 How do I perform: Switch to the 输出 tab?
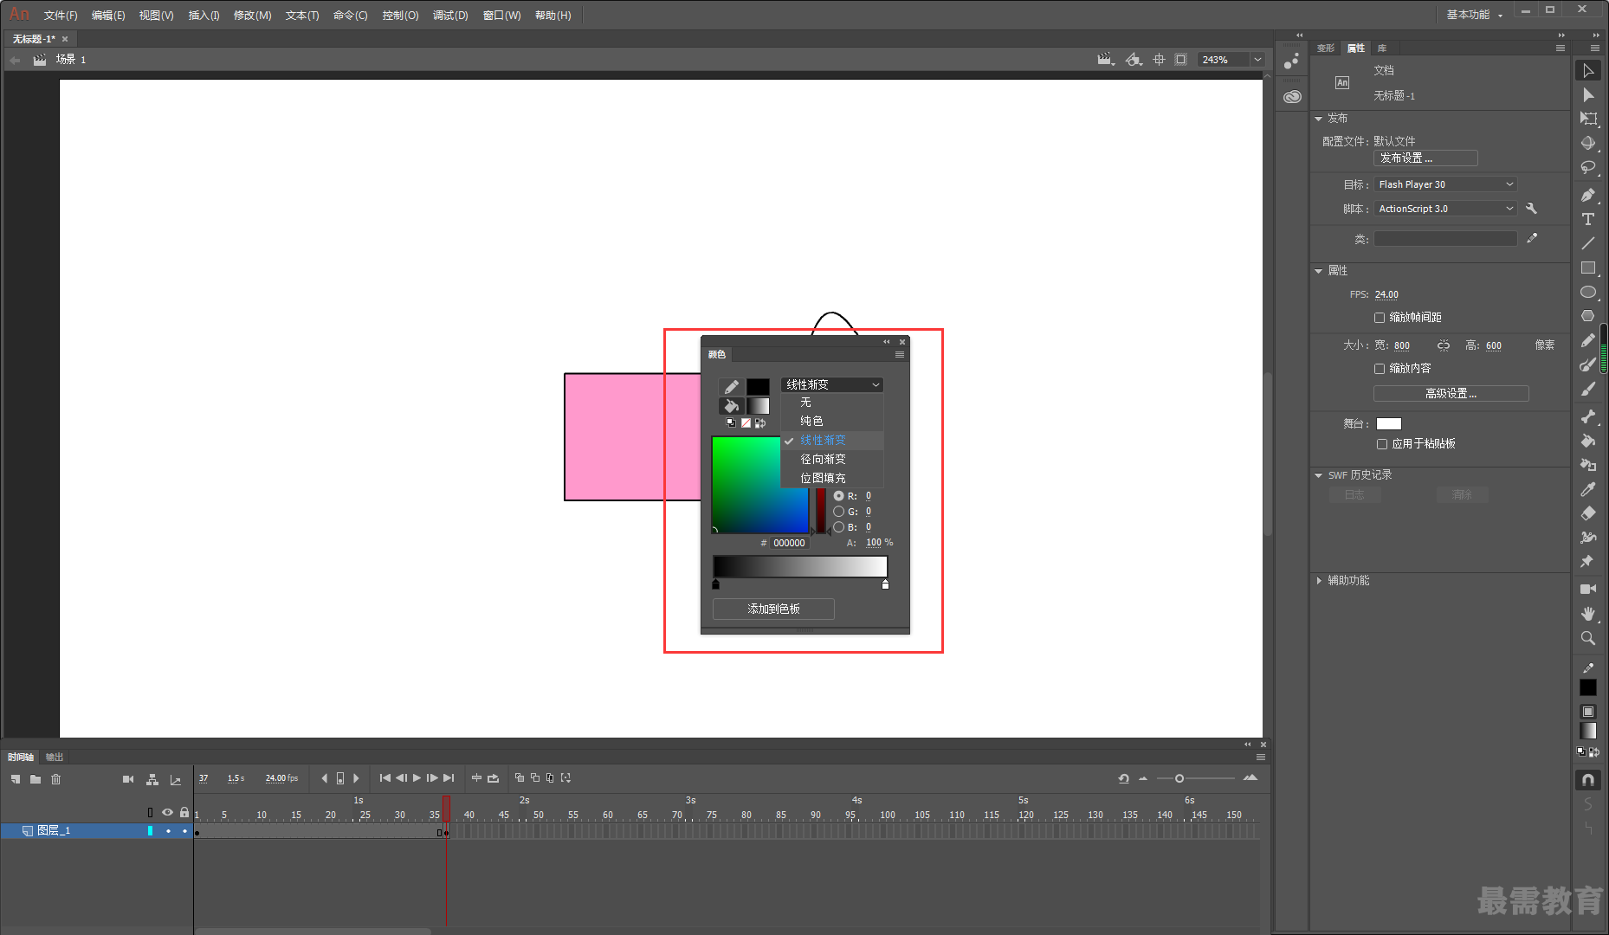point(55,758)
